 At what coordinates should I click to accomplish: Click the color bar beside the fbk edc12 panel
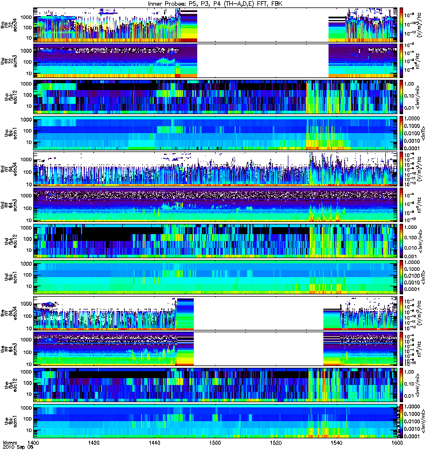coord(401,385)
